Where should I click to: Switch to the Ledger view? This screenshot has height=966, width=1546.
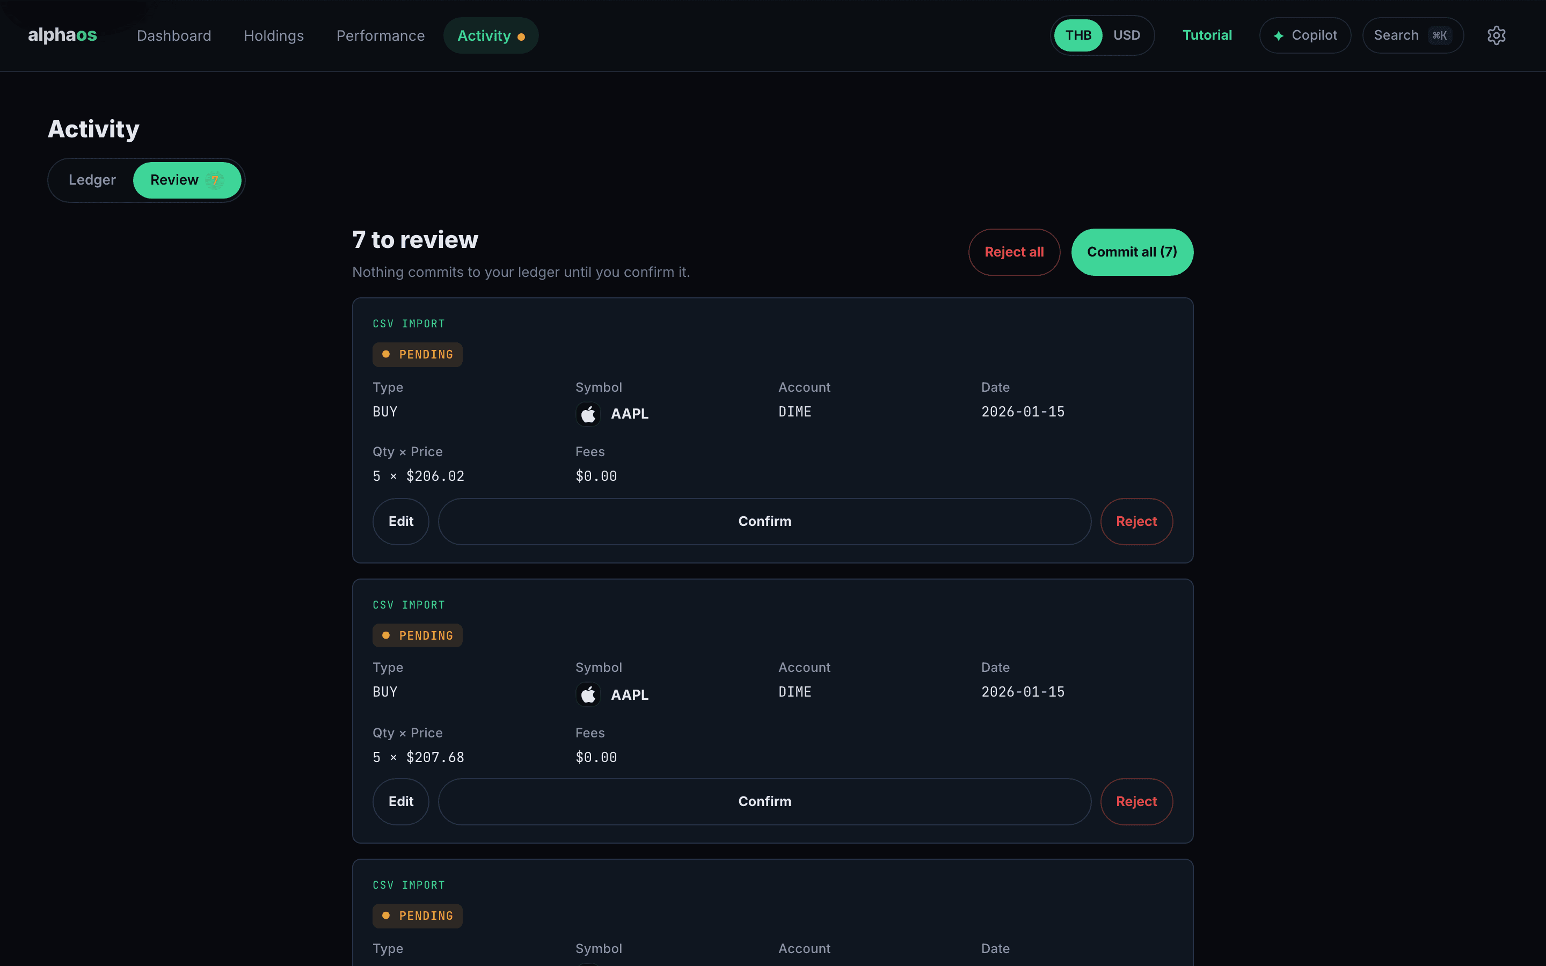tap(92, 180)
